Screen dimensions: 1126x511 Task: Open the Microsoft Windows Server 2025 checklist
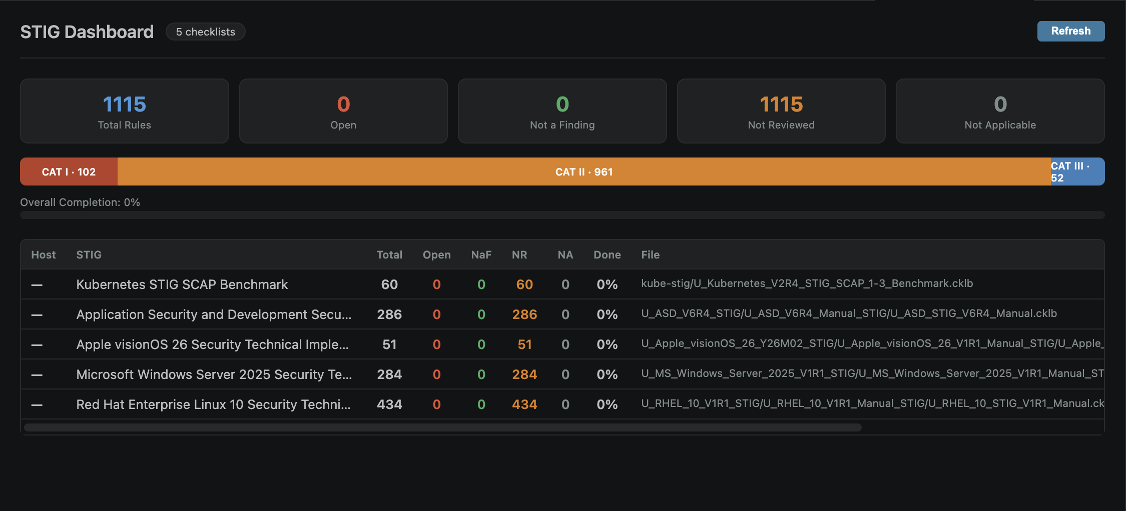pos(214,374)
